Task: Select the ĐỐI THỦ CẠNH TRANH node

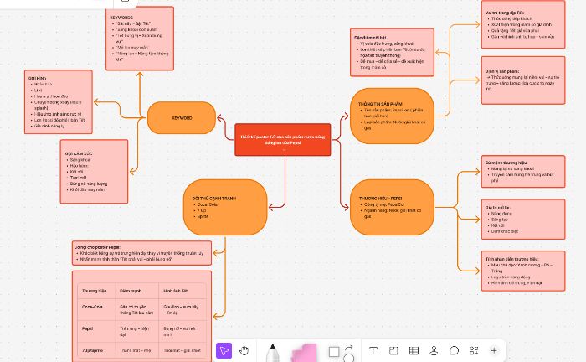Action: (x=225, y=207)
